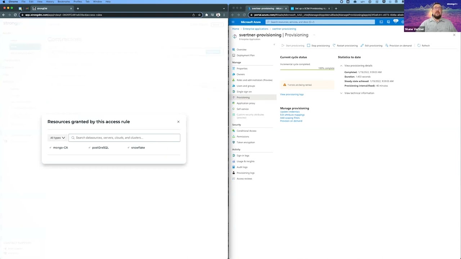Open Application proxy settings

246,103
